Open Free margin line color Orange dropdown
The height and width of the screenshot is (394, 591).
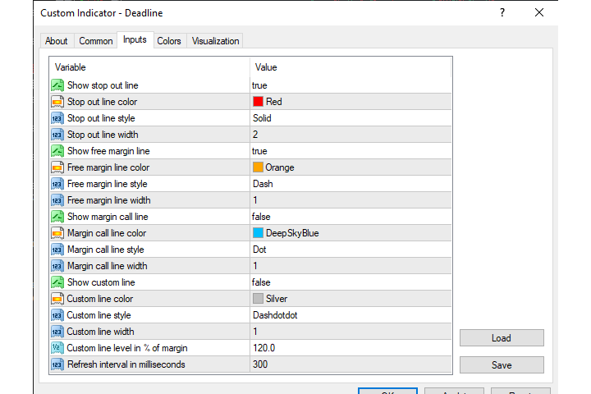(350, 167)
